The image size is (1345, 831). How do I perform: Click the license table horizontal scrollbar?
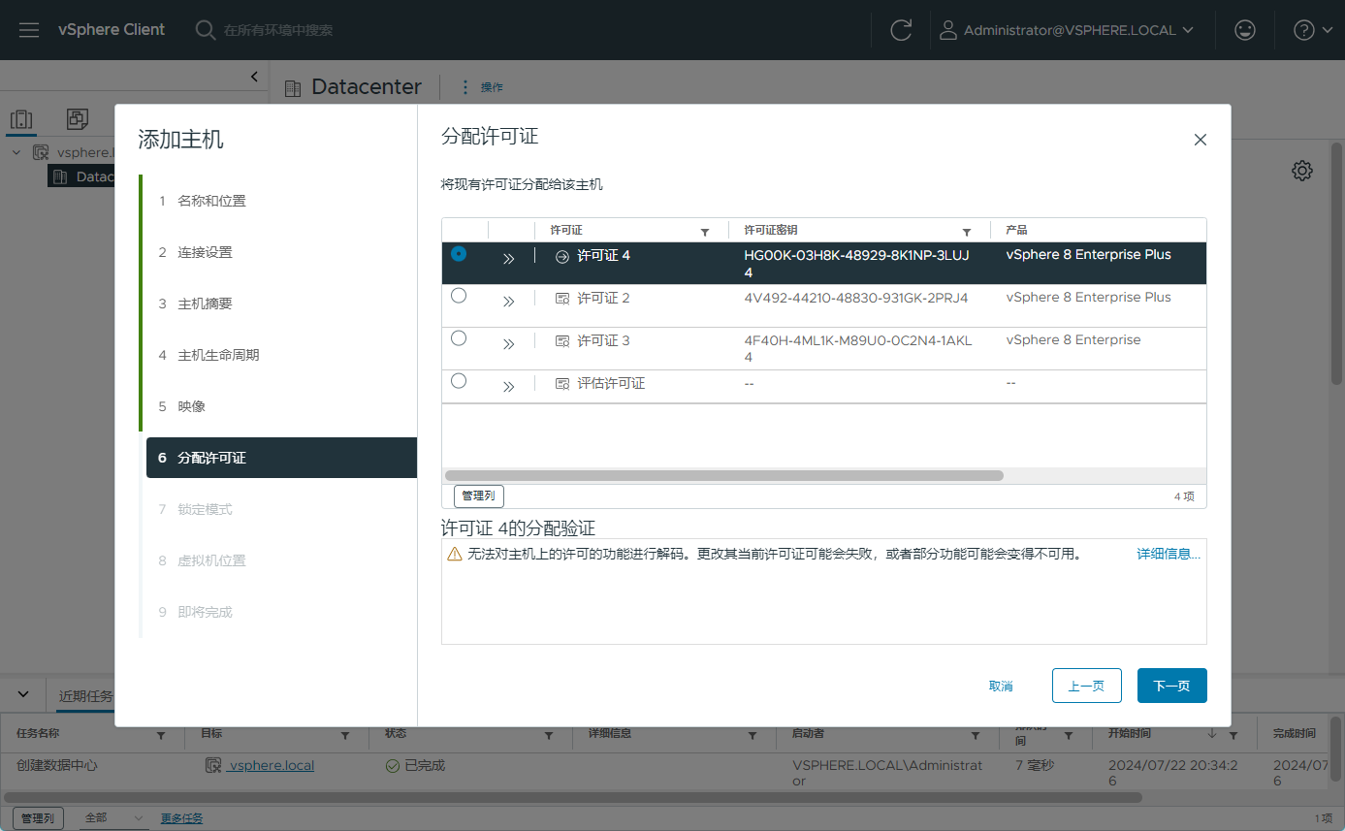(x=724, y=476)
